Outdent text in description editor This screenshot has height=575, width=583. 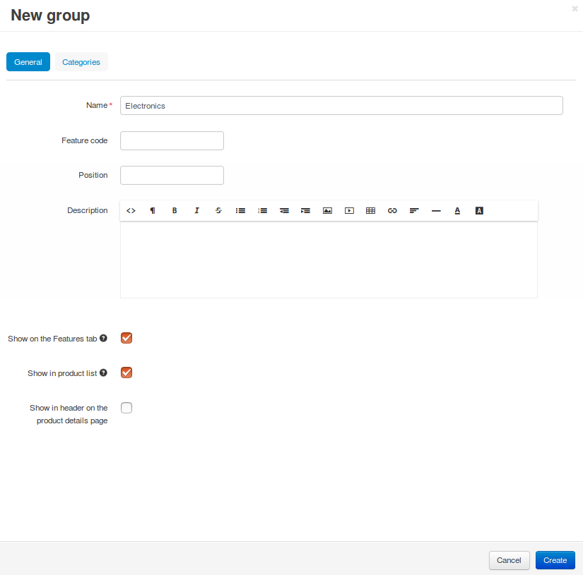[284, 211]
